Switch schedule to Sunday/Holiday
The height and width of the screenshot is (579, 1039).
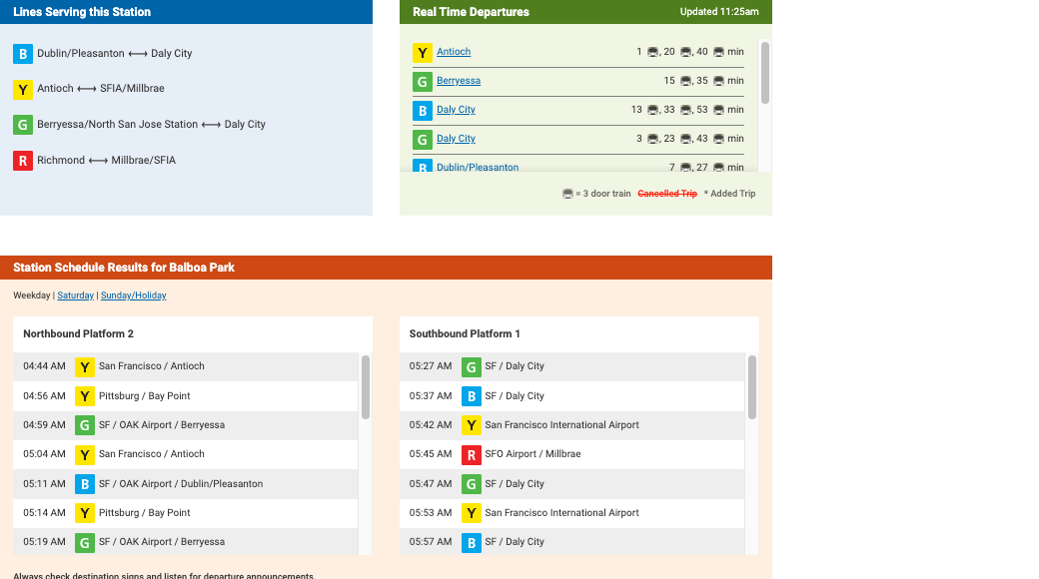[133, 295]
